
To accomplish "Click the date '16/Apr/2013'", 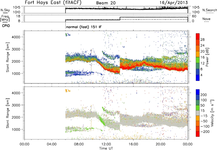I will click(x=174, y=3).
